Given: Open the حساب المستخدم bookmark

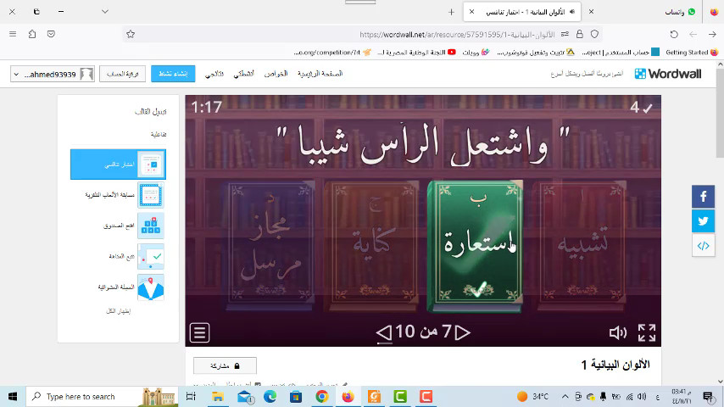Looking at the screenshot, I should click(x=621, y=53).
